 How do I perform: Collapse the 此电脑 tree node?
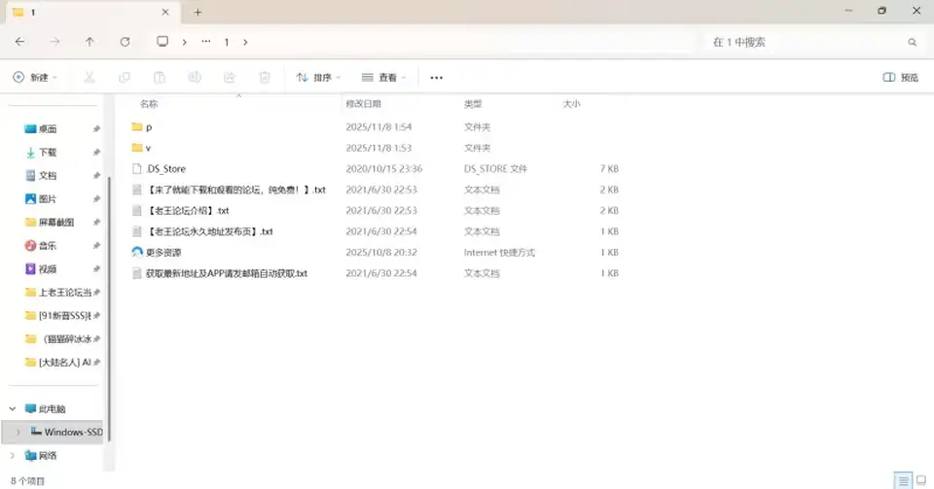pos(12,408)
